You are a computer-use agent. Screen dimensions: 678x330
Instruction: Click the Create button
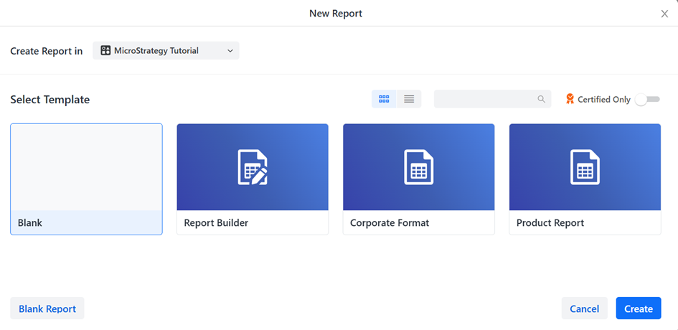pos(638,308)
